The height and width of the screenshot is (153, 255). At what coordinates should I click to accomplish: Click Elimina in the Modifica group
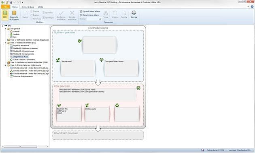pos(35,12)
